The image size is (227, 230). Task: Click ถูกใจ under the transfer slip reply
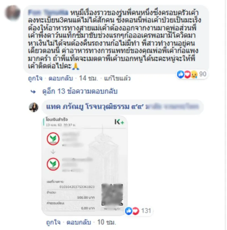[53, 222]
